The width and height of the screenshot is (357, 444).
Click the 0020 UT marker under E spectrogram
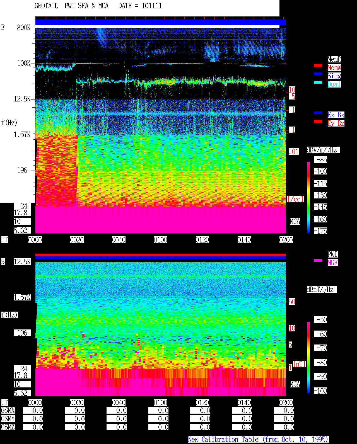tap(77, 240)
